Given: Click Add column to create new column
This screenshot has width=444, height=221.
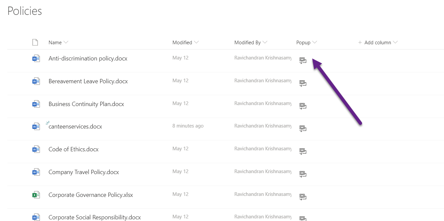Looking at the screenshot, I should coord(378,42).
